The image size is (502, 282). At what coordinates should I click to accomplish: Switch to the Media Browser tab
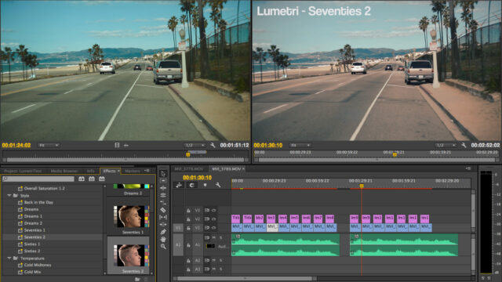click(64, 171)
